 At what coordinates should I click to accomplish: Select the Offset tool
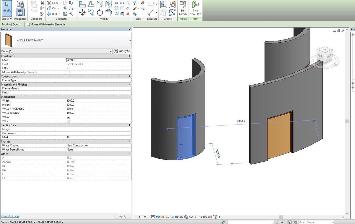coord(91,4)
